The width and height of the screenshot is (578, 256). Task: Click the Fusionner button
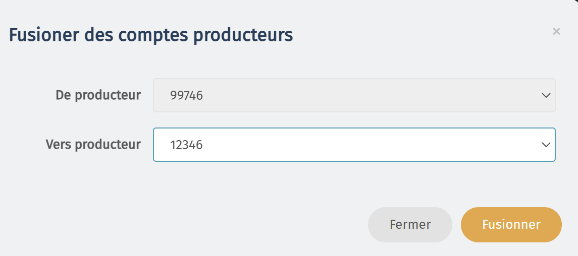pyautogui.click(x=511, y=225)
